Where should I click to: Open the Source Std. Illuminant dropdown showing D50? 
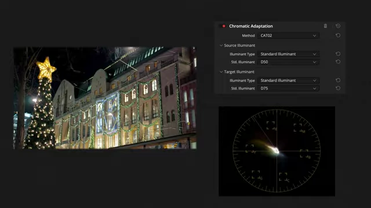(x=288, y=62)
